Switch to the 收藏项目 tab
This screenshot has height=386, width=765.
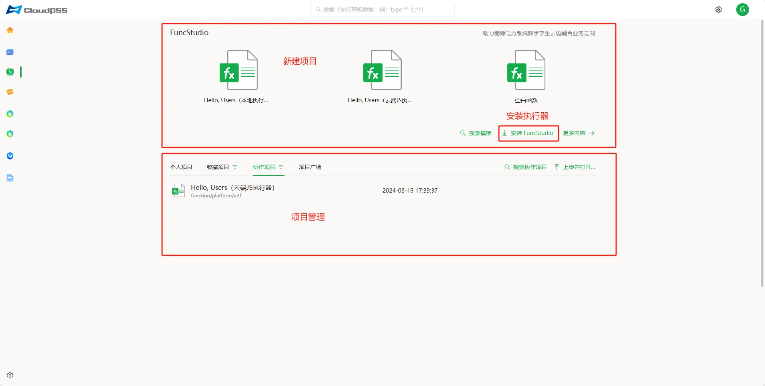click(218, 167)
